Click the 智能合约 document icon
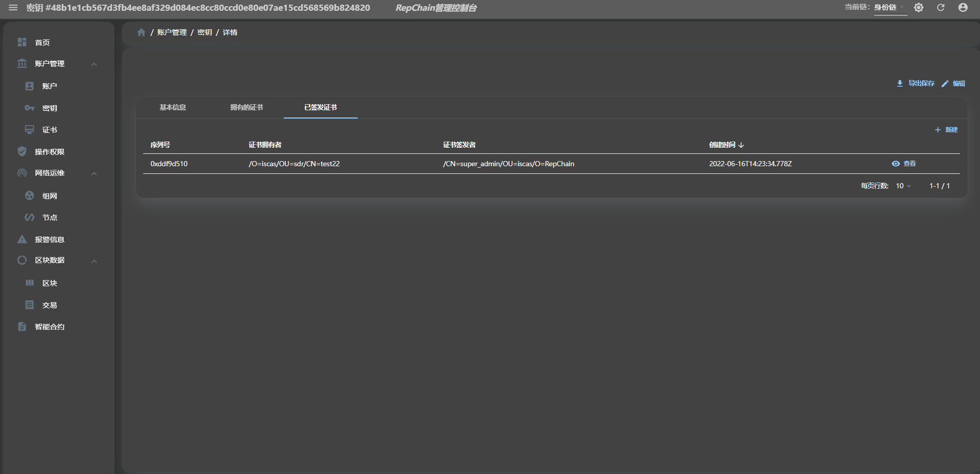 pos(22,327)
